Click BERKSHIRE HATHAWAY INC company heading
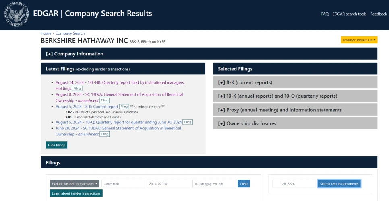The height and width of the screenshot is (201, 389). [84, 41]
